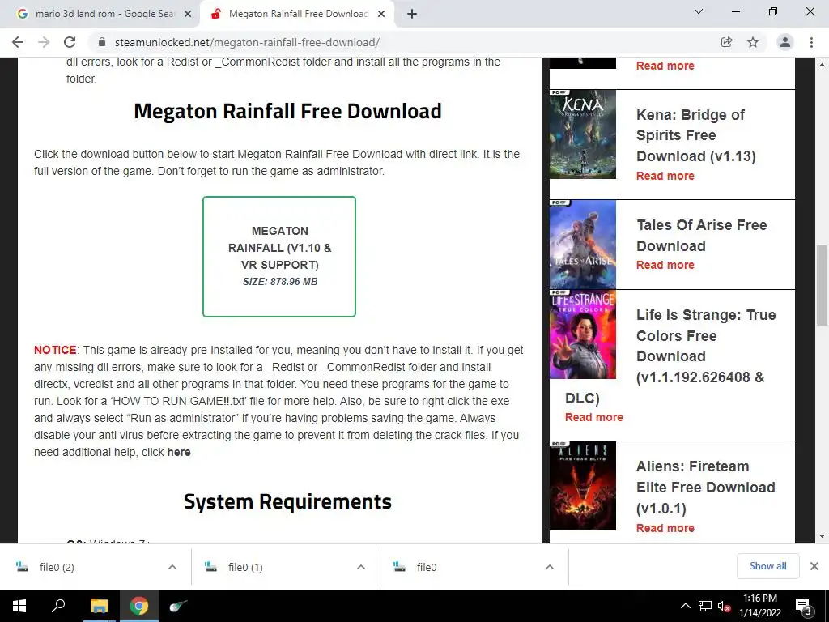Viewport: 829px width, 622px height.
Task: Close the downloads bar
Action: pos(814,566)
